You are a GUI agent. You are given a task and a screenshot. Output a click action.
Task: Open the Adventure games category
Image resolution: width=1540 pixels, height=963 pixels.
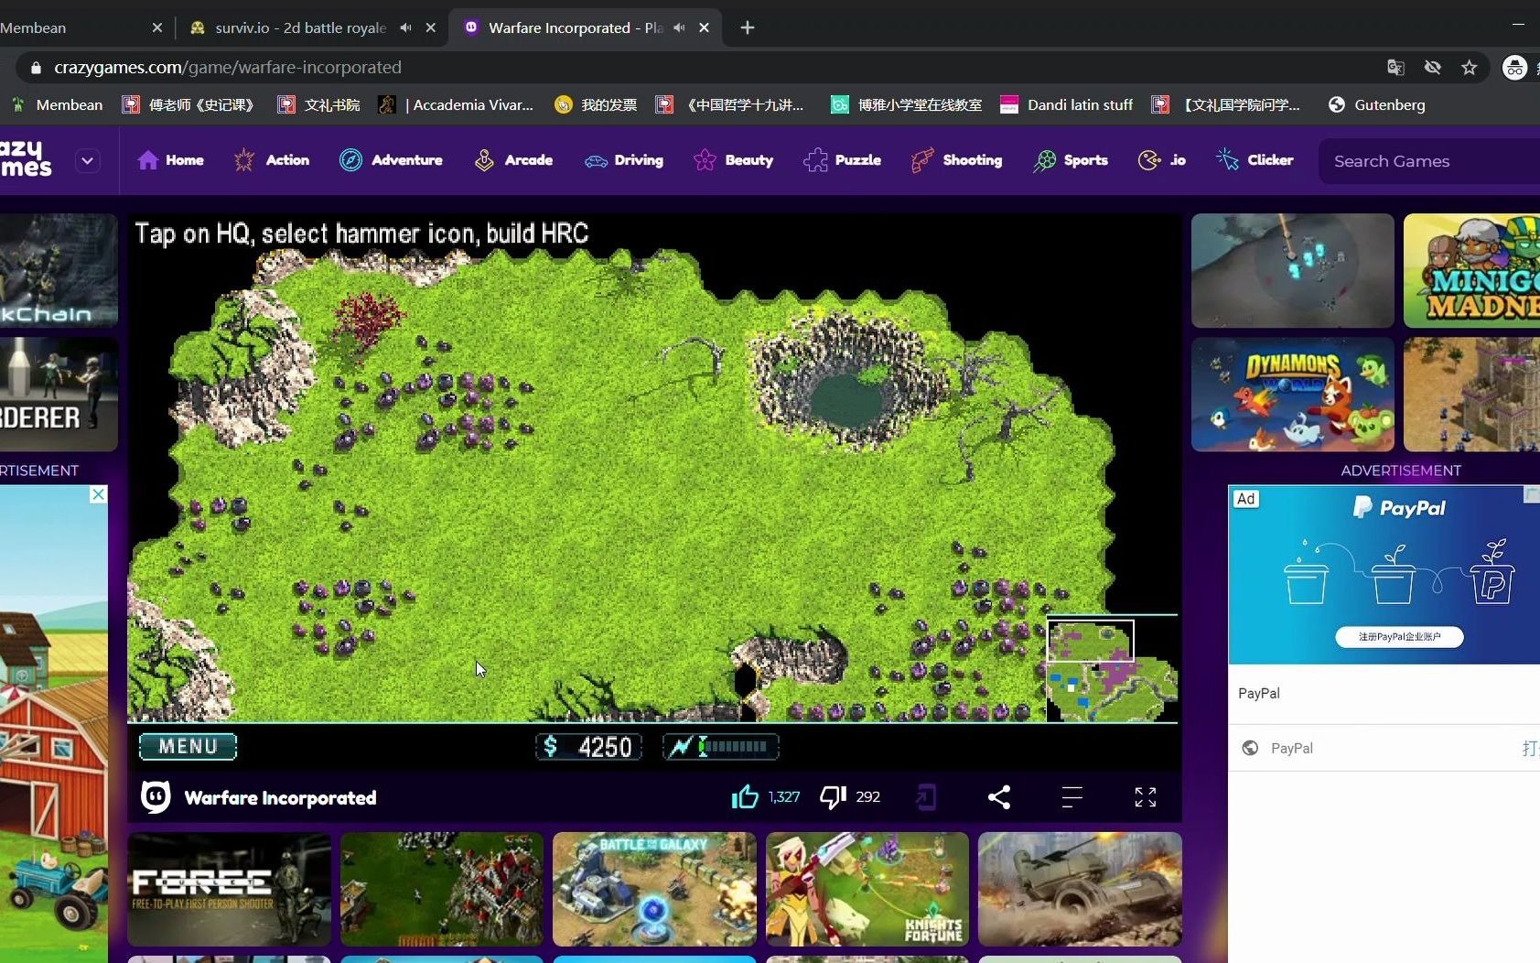(391, 160)
